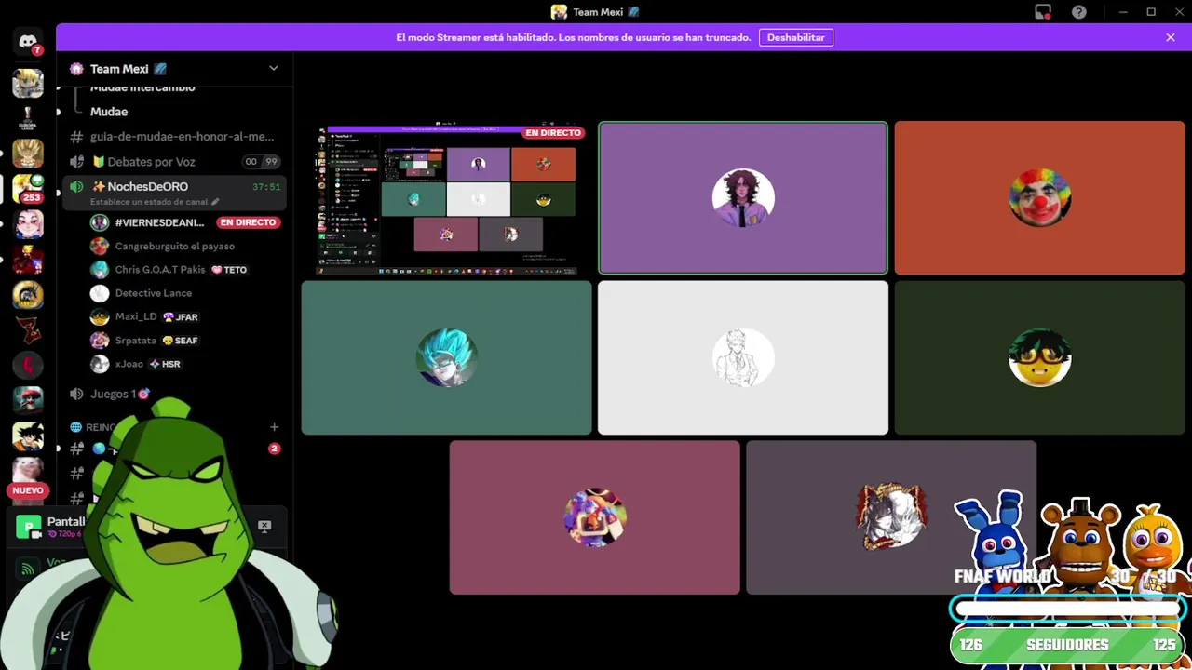The height and width of the screenshot is (670, 1192).
Task: Click green-haired emoji avatar in tile
Action: (1039, 358)
